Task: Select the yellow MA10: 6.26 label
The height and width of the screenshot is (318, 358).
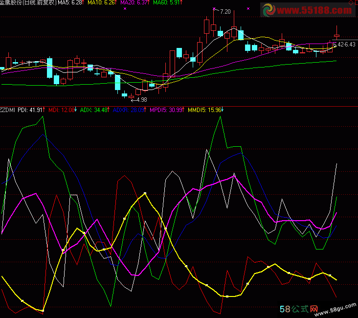Action: (102, 3)
